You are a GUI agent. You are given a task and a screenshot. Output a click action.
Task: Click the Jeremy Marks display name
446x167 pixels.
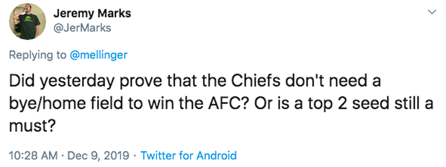pos(92,13)
